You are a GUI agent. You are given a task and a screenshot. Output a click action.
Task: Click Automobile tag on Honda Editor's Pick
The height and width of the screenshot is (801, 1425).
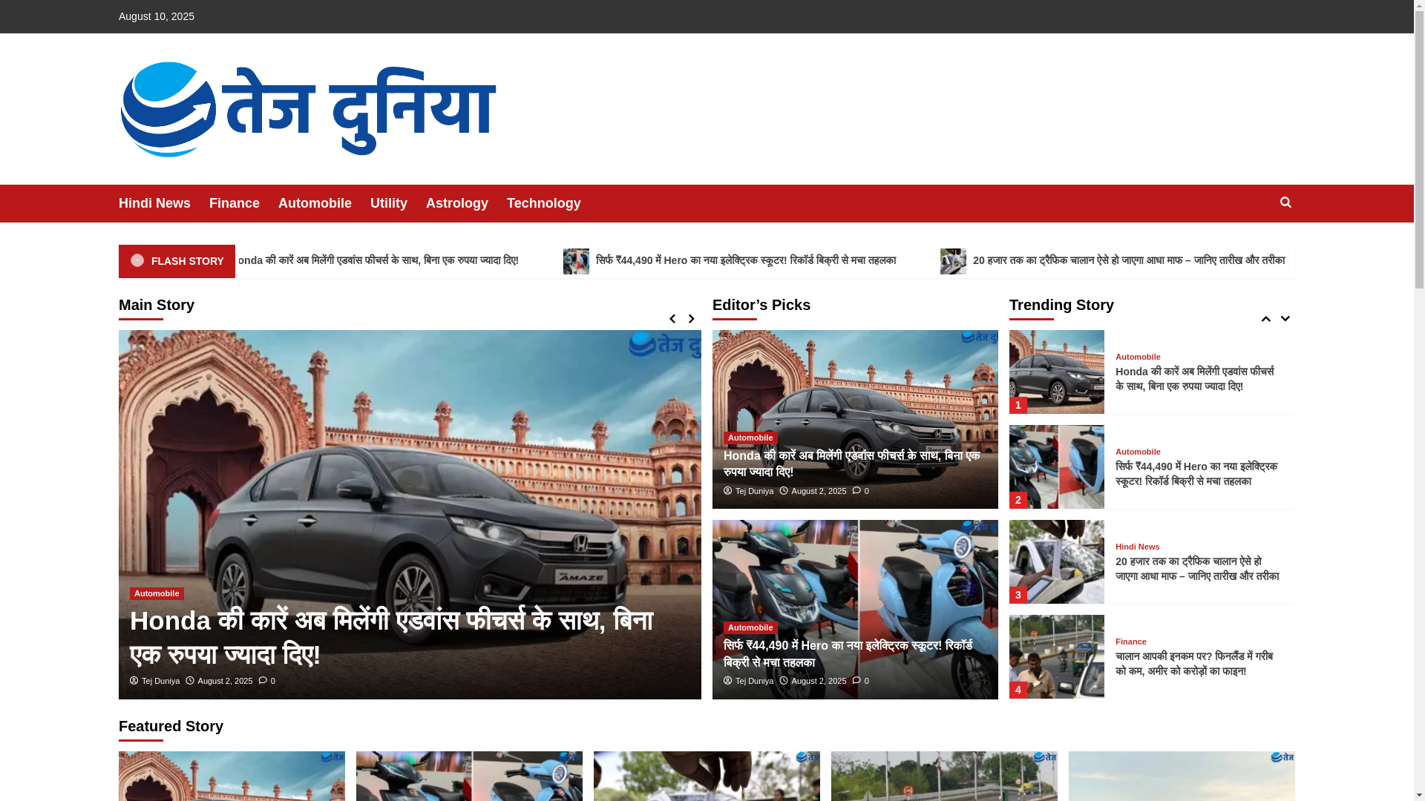pos(750,438)
